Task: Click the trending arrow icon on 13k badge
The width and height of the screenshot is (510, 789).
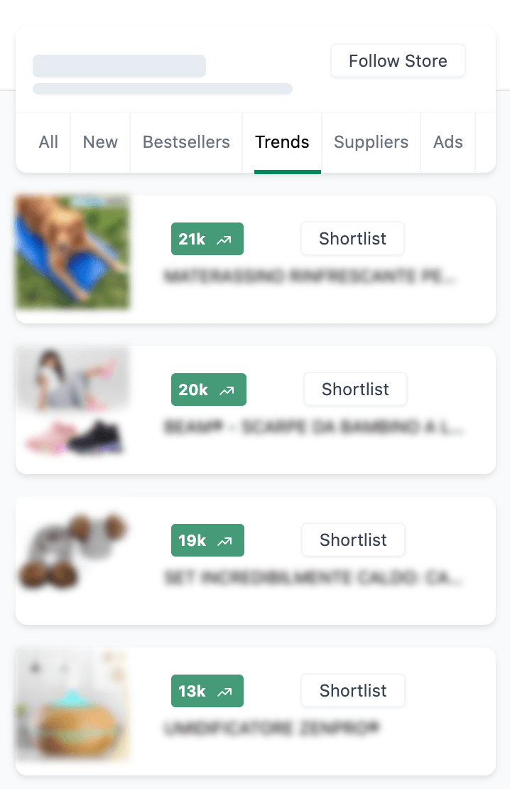Action: click(x=224, y=692)
